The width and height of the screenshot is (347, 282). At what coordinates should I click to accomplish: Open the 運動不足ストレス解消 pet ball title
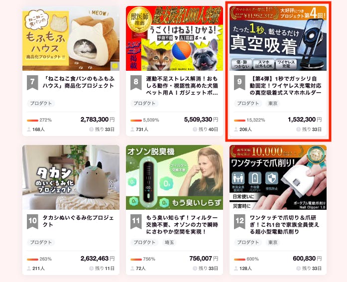tap(182, 86)
